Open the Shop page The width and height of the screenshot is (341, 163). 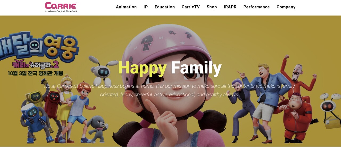(x=212, y=7)
